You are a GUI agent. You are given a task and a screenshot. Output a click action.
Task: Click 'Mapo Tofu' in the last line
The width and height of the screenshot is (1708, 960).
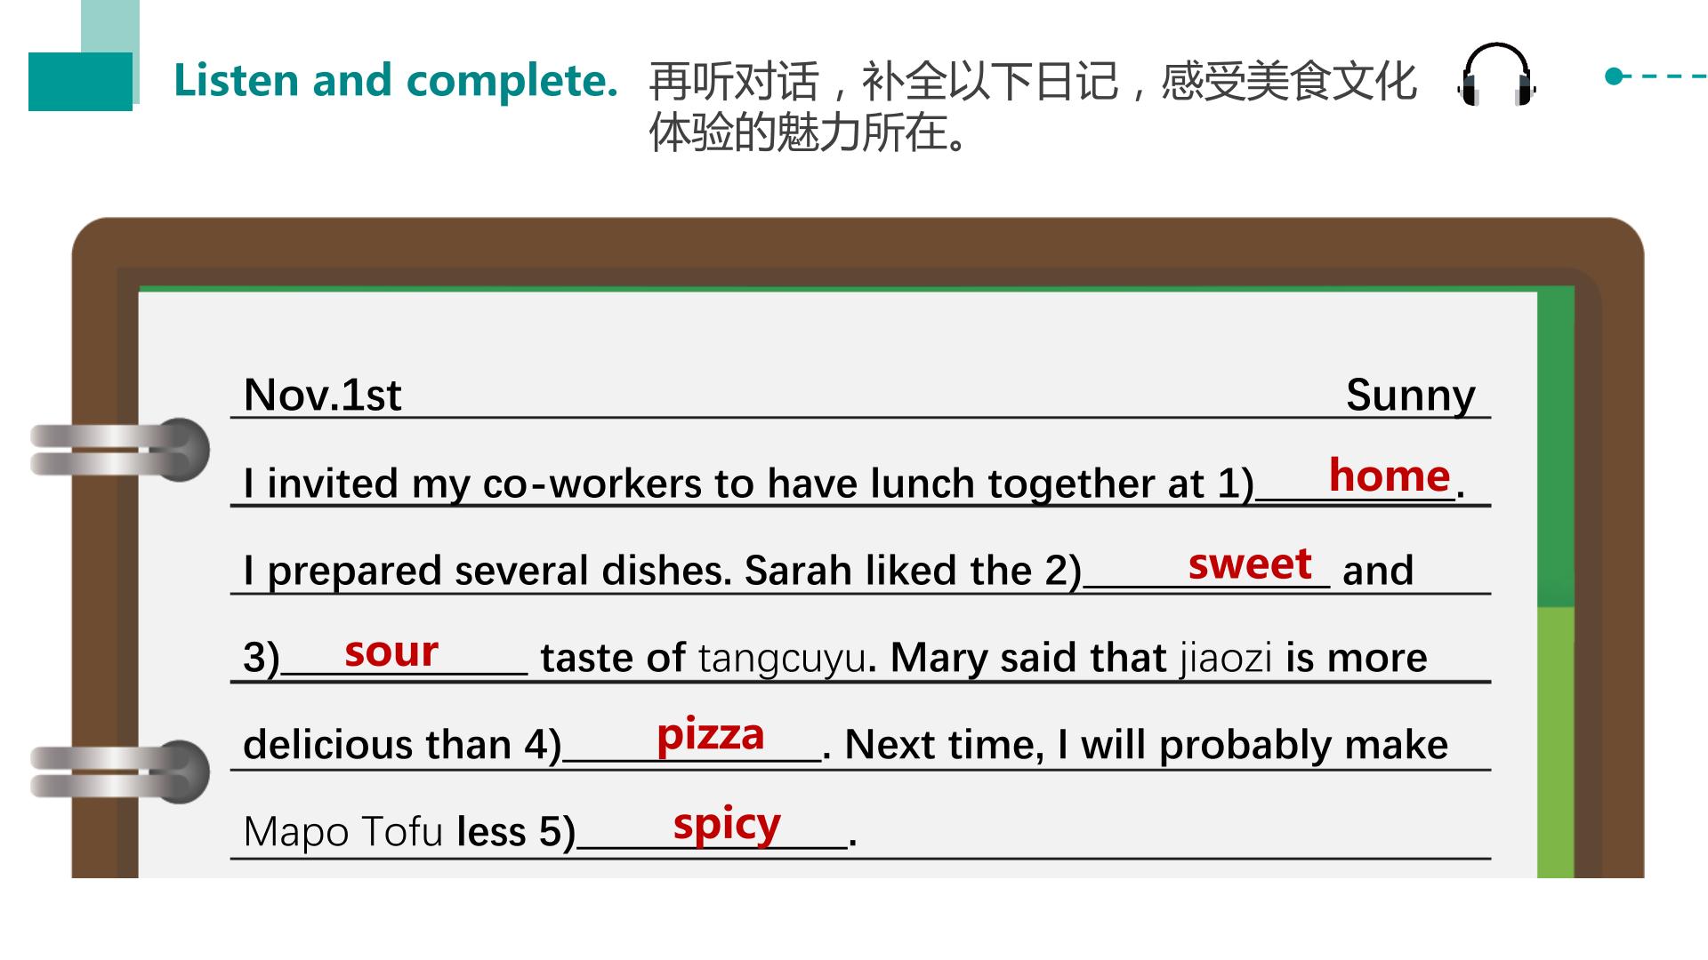342,833
